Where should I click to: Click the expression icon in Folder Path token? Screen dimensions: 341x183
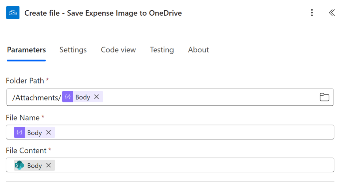pyautogui.click(x=68, y=97)
